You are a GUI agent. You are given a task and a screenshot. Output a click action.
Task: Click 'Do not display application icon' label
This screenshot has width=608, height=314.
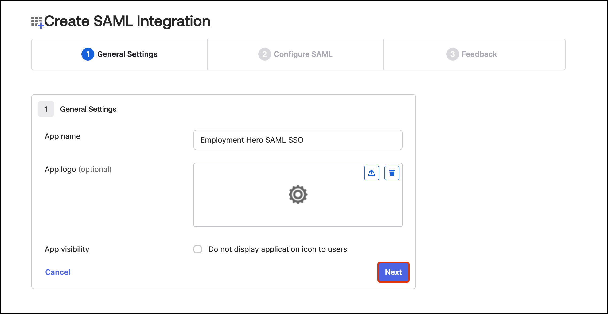click(x=278, y=249)
